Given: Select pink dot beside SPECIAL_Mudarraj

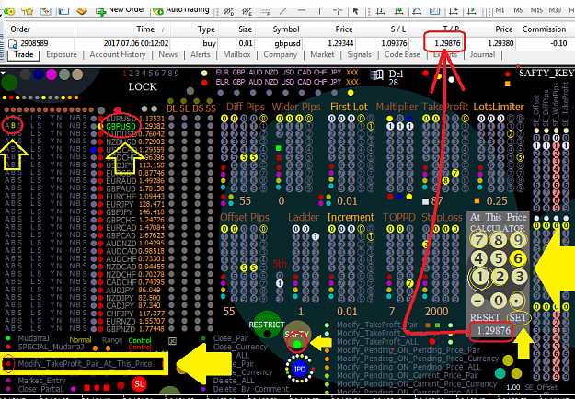Looking at the screenshot, I should (x=9, y=347).
